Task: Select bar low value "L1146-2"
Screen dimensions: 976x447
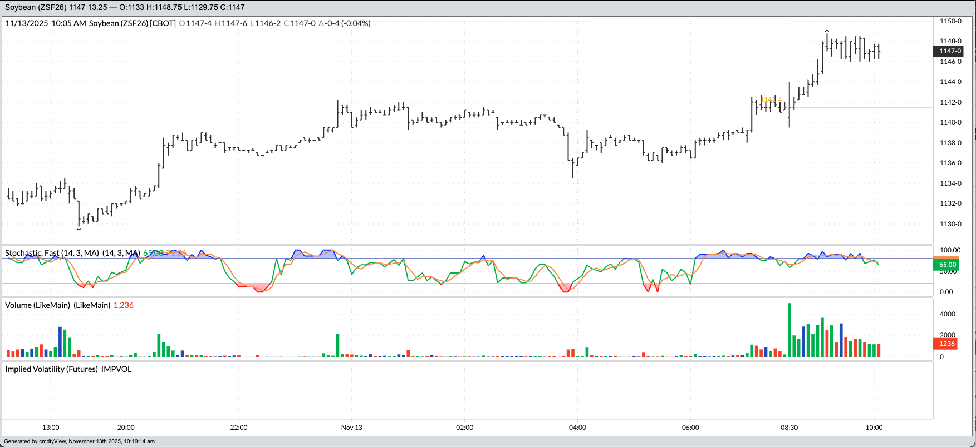Action: pyautogui.click(x=266, y=23)
